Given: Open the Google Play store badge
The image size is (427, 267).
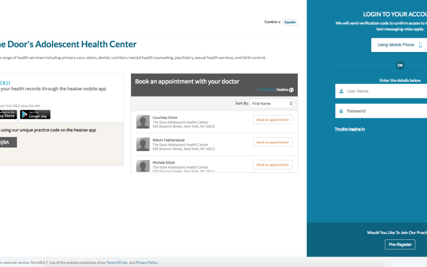Looking at the screenshot, I should [35, 115].
